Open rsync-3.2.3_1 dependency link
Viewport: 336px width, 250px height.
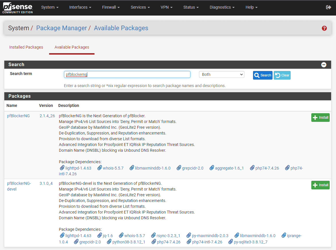pos(166,236)
